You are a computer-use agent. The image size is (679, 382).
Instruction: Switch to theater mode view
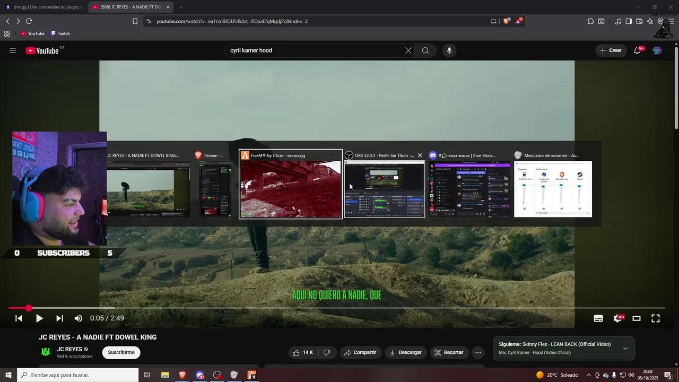637,318
